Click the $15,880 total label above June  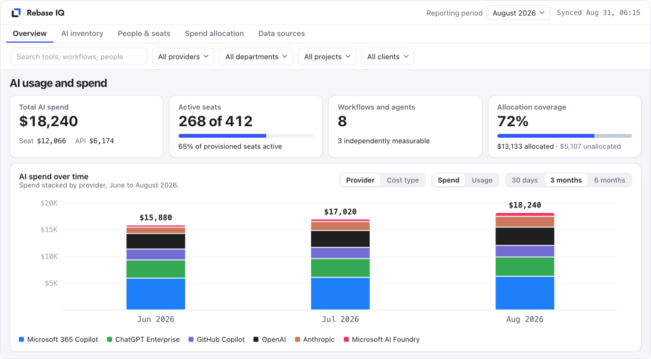click(156, 218)
